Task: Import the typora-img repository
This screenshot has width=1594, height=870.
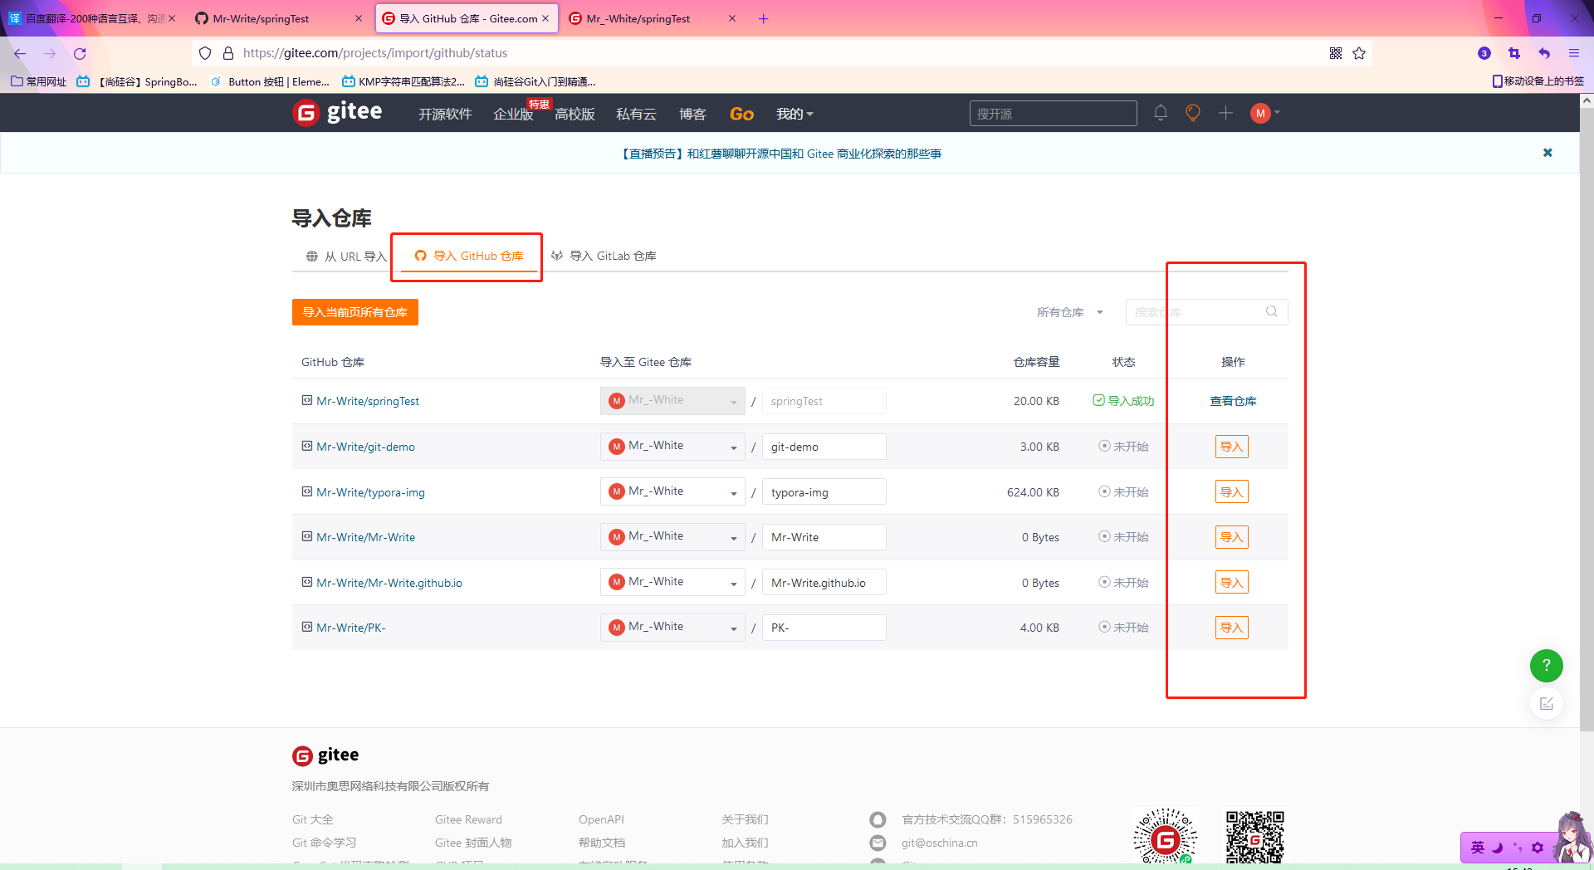Action: coord(1232,491)
